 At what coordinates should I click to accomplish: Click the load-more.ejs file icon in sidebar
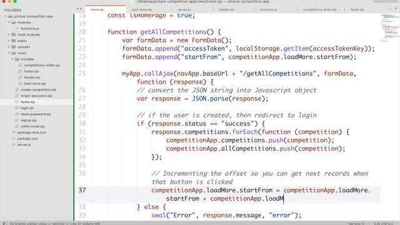20,84
